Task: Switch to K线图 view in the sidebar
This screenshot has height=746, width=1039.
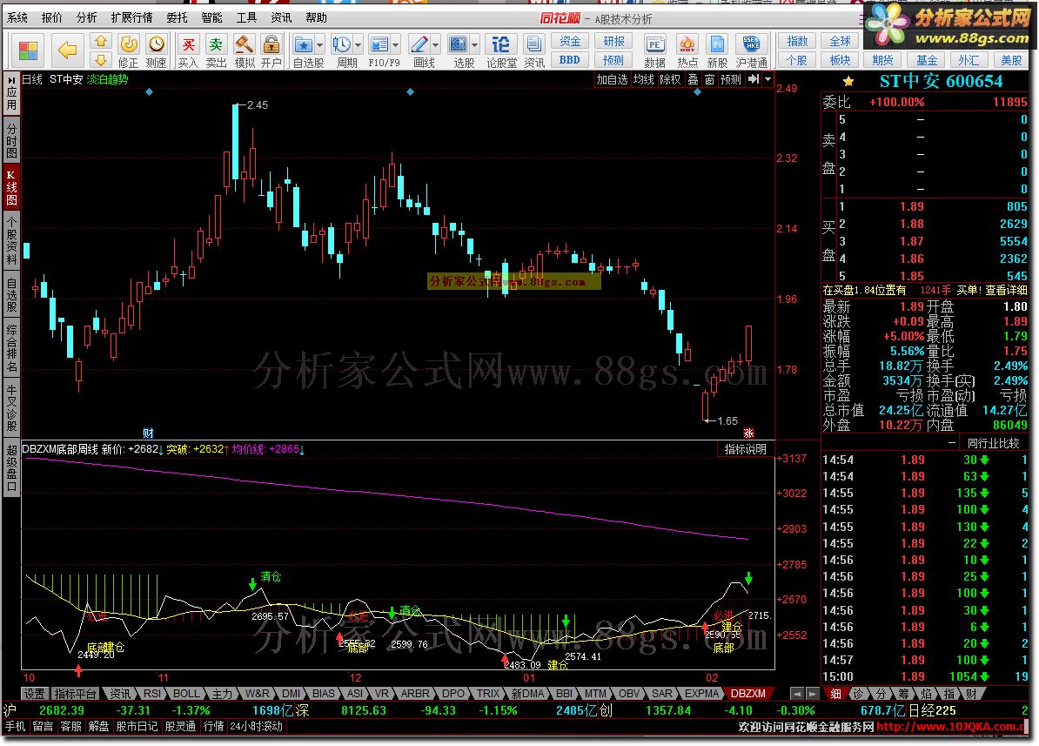Action: 11,188
